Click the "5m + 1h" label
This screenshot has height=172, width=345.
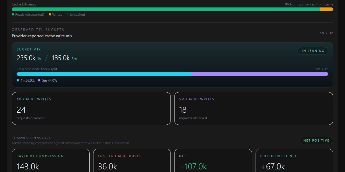[x=322, y=69]
